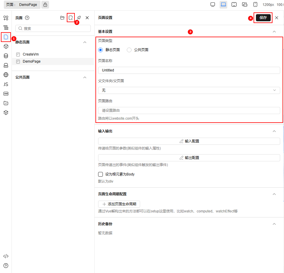Collapse the 历史备份 section
This screenshot has height=273, width=284.
[274, 224]
